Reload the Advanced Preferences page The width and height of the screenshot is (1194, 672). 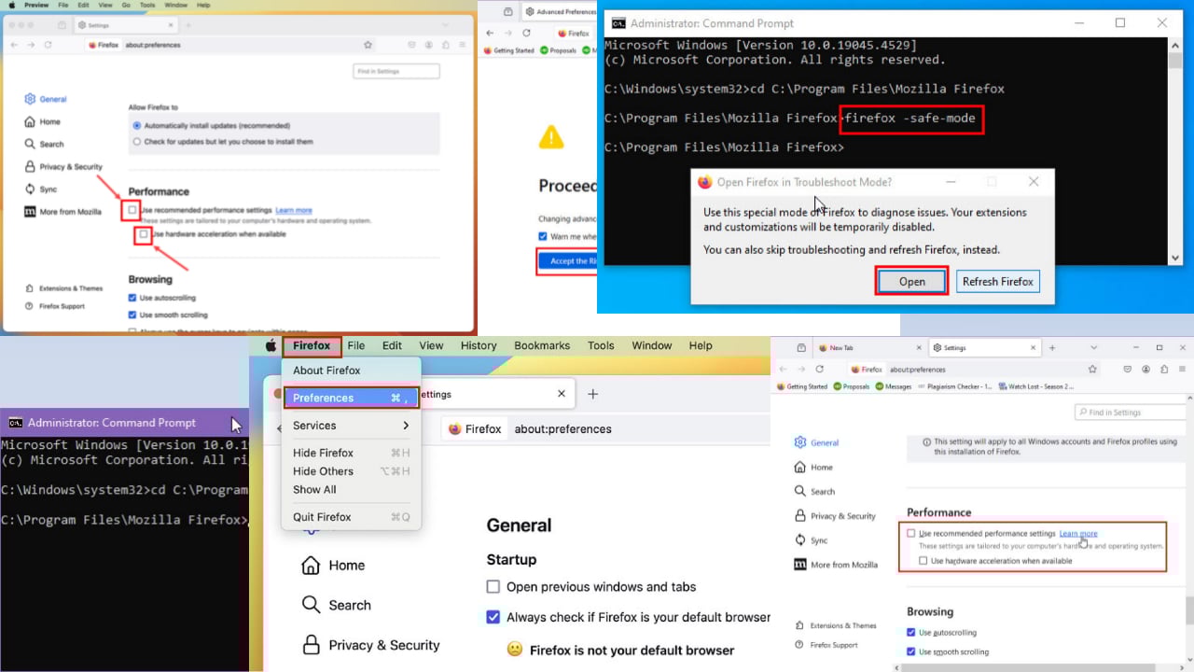click(526, 33)
